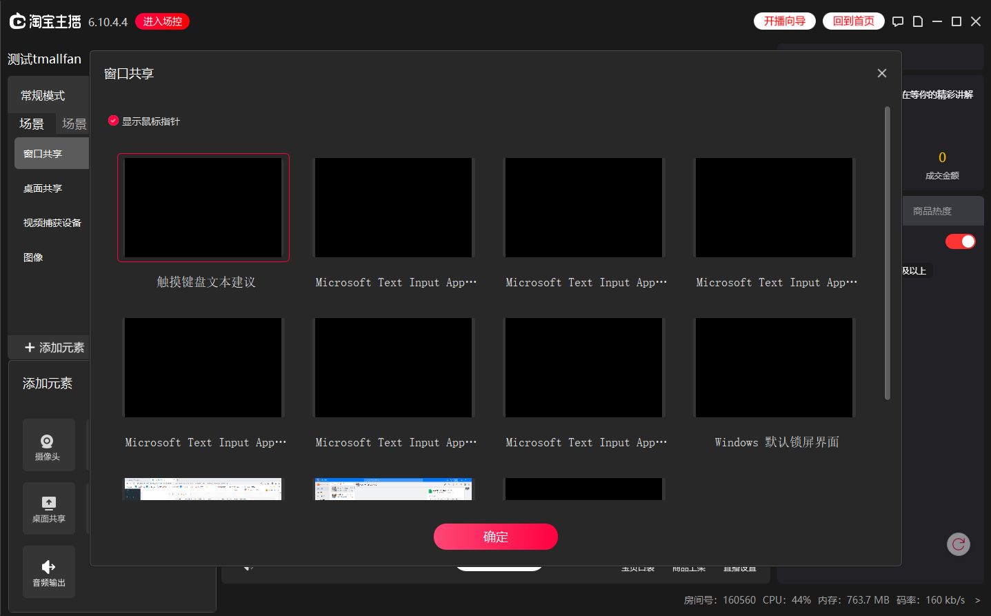Turn off the red toggle switch

click(960, 241)
